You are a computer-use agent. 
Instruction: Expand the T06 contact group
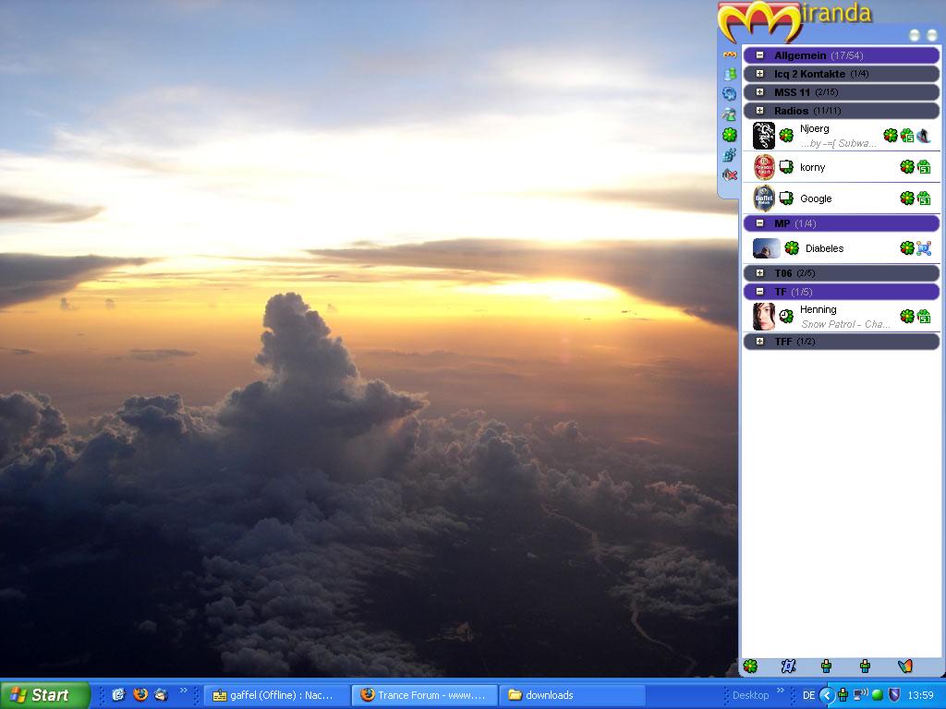[x=759, y=273]
